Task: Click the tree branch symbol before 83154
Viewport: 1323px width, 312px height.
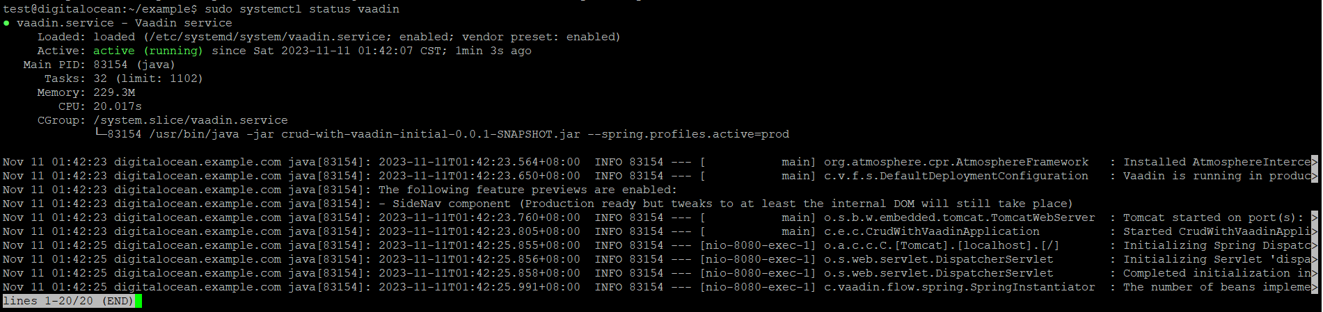Action: (100, 134)
